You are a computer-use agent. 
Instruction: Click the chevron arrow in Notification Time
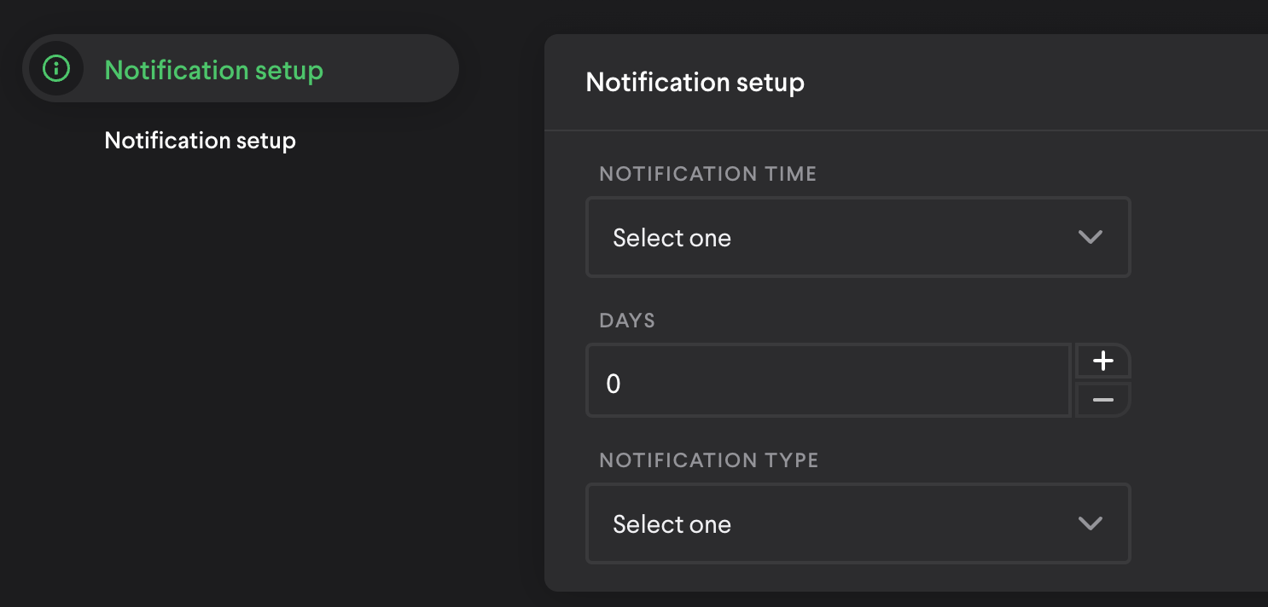pos(1091,238)
